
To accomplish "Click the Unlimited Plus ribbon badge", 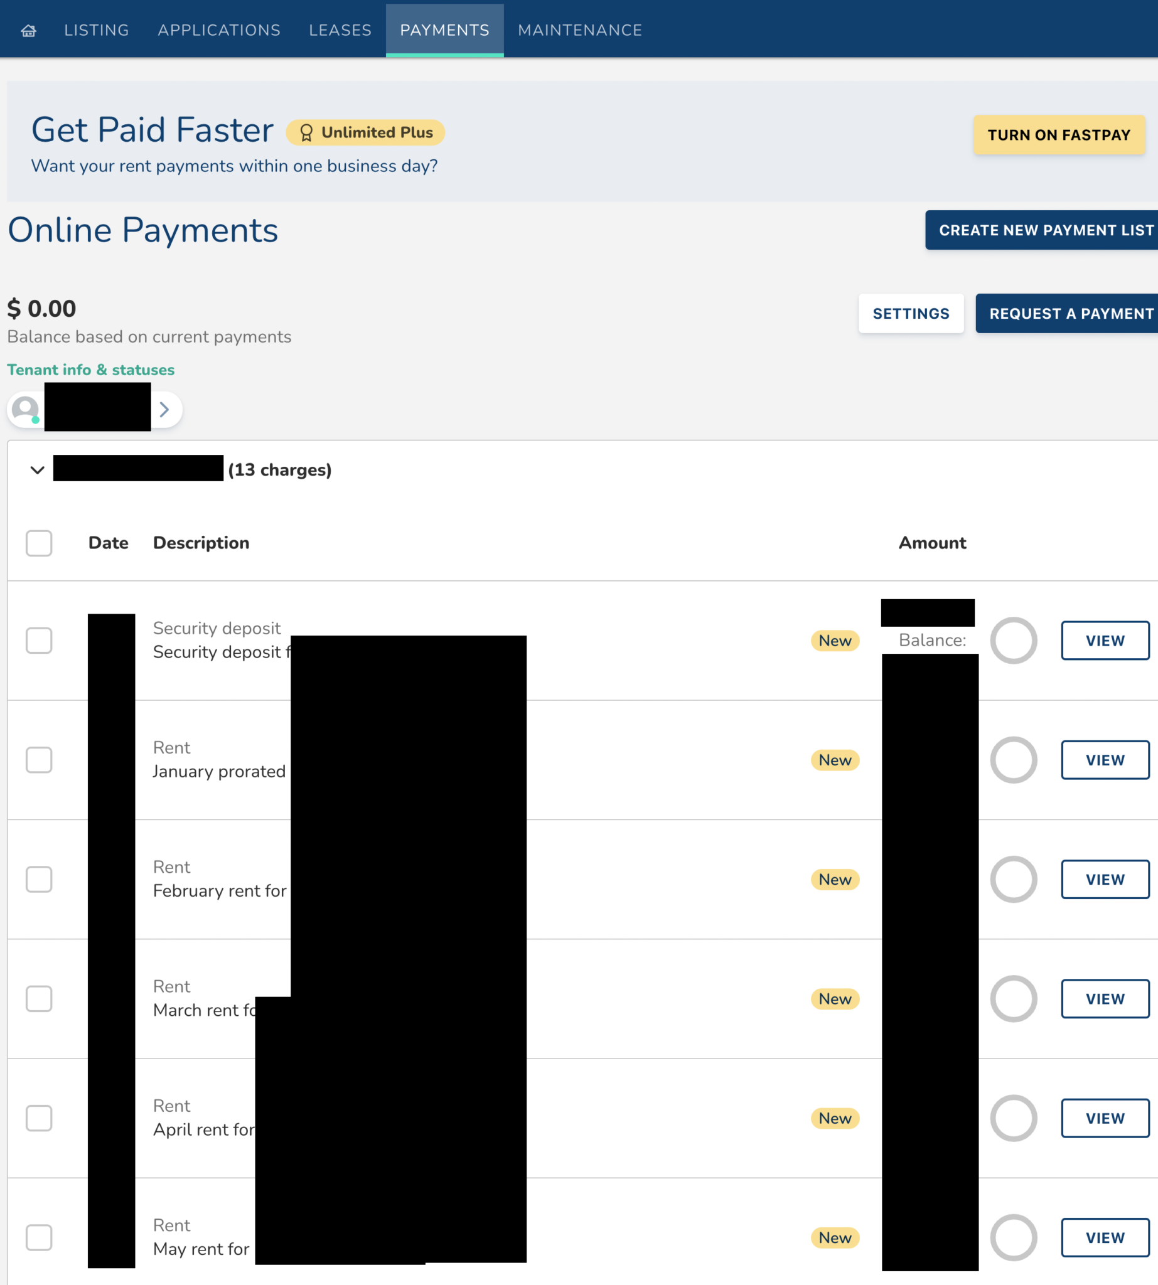I will (365, 132).
